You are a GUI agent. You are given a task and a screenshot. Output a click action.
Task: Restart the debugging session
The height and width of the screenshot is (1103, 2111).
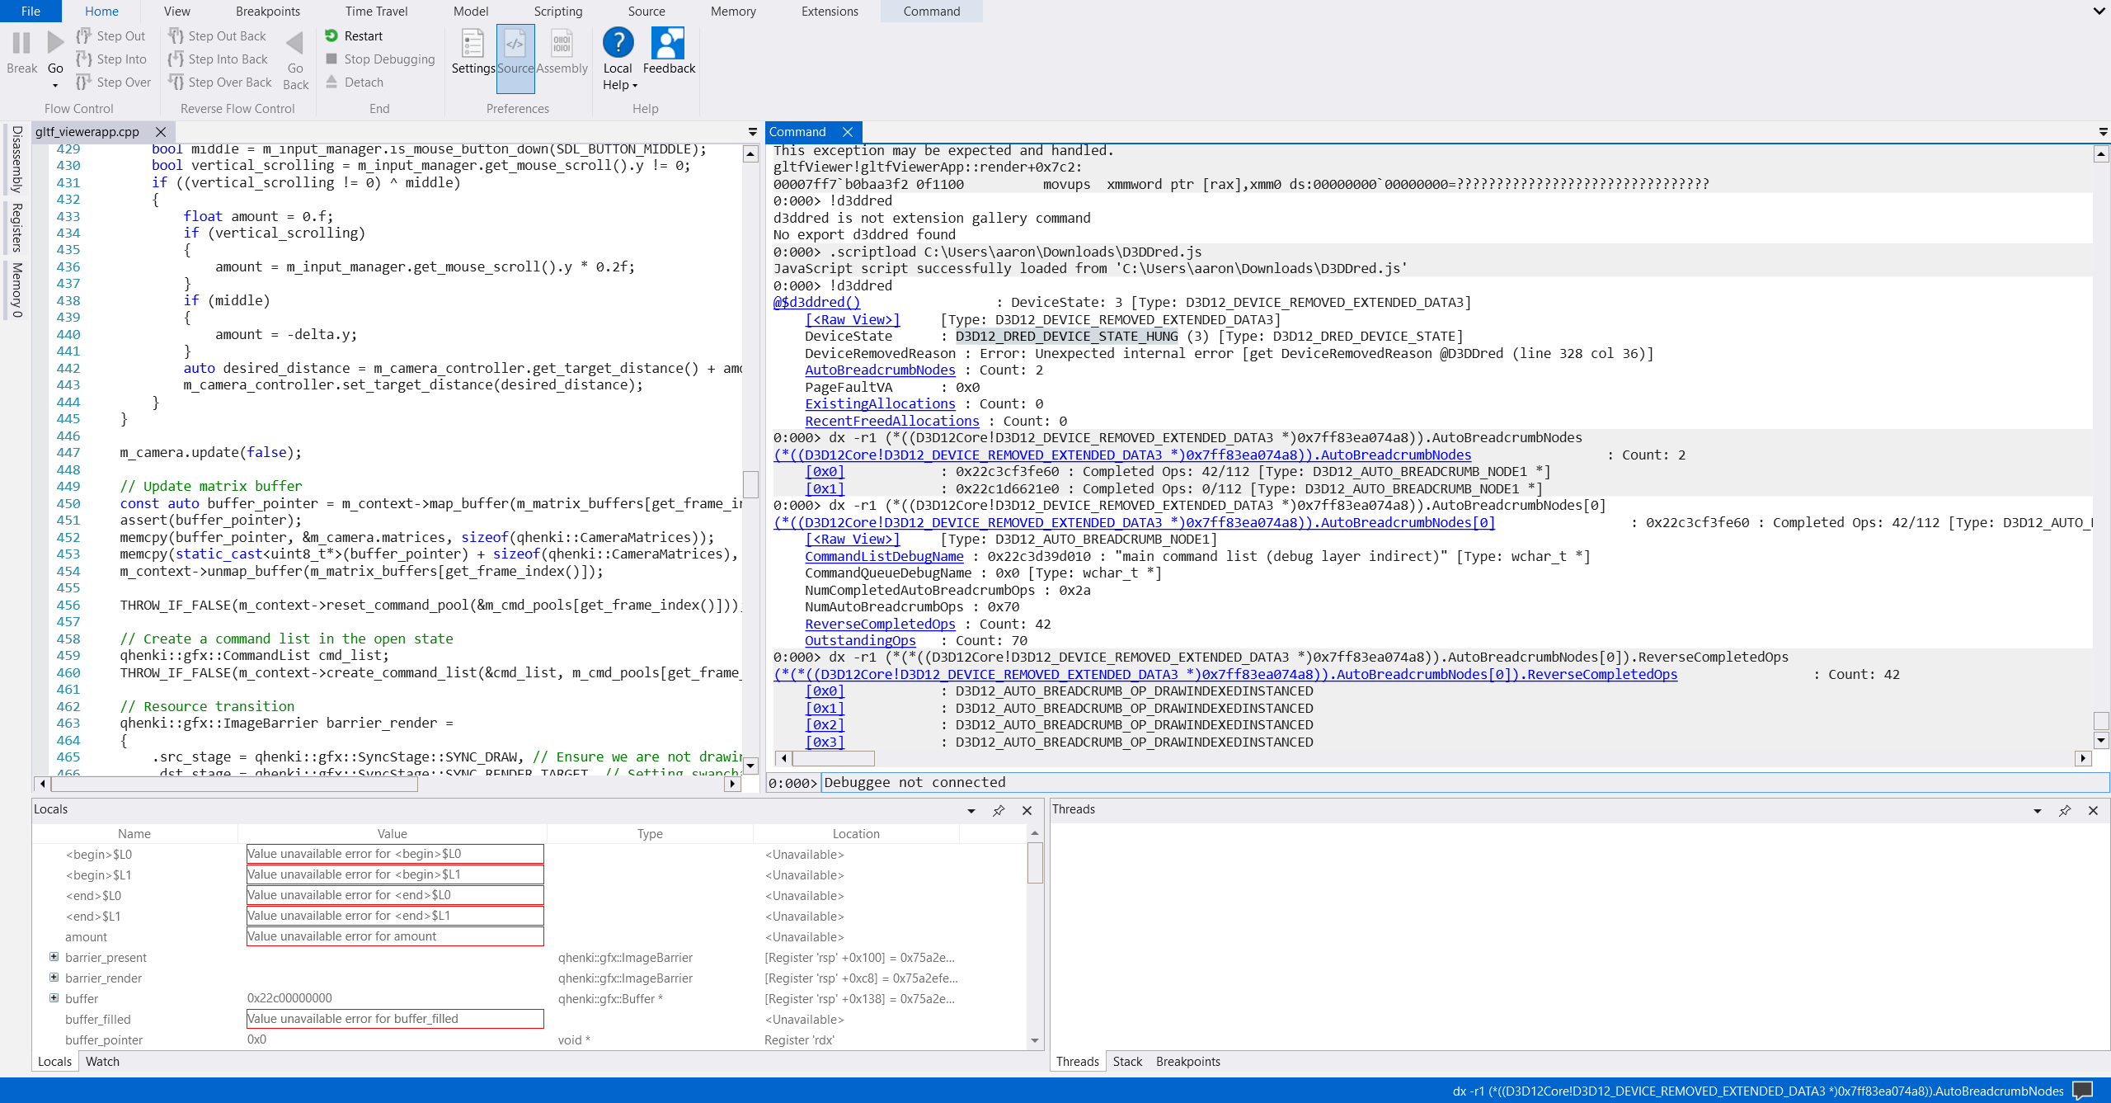tap(354, 36)
